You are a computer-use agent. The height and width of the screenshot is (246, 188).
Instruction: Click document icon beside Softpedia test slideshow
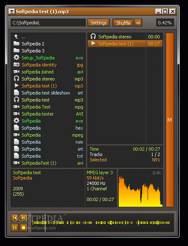tap(16, 92)
